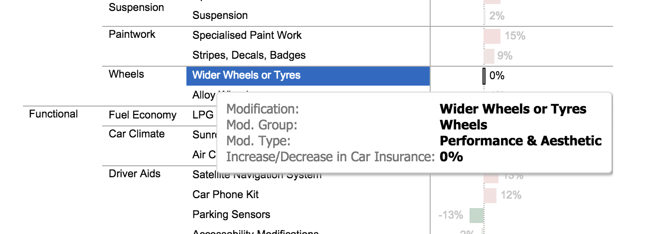Click the green -13% Parking Sensors bar

point(477,215)
